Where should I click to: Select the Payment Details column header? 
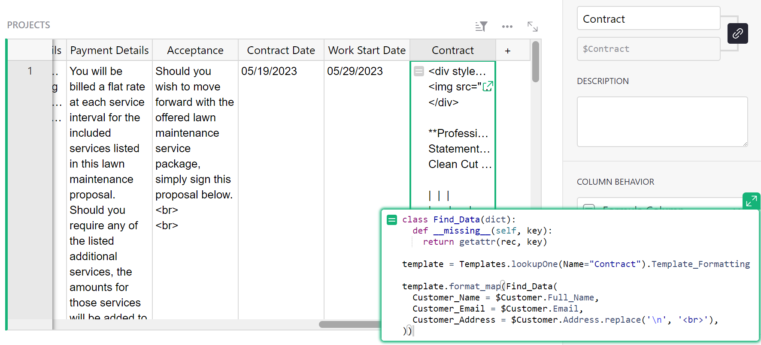point(109,51)
